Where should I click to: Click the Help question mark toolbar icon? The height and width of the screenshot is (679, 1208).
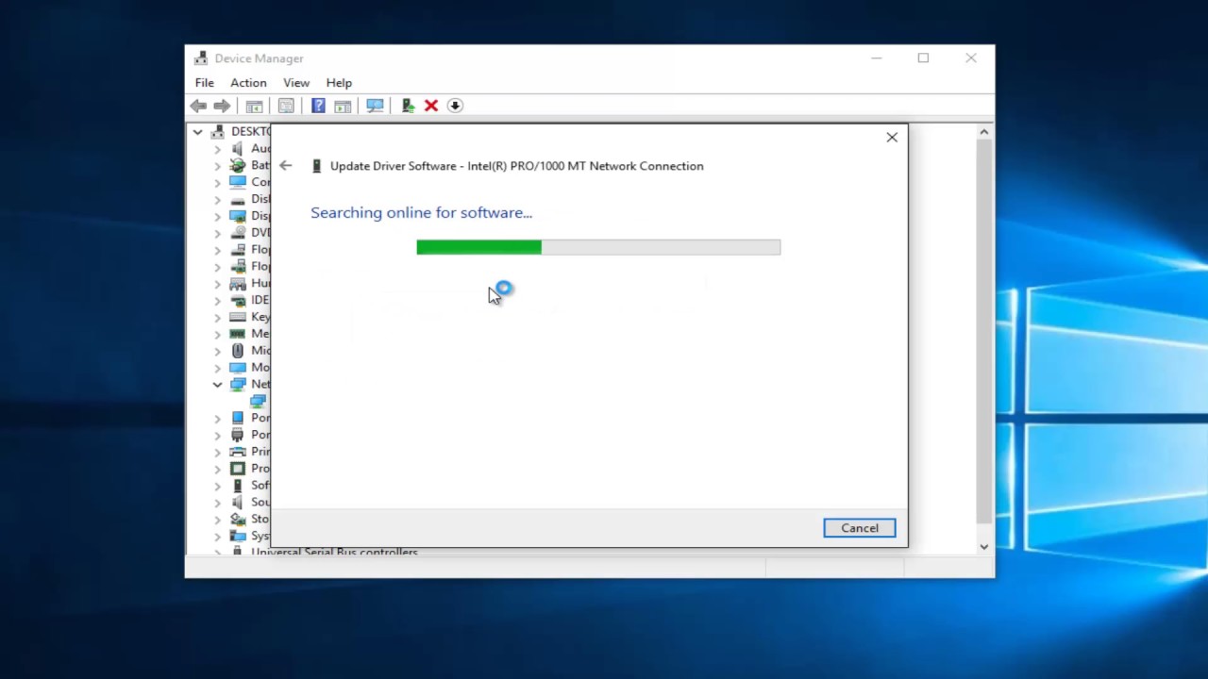tap(318, 105)
